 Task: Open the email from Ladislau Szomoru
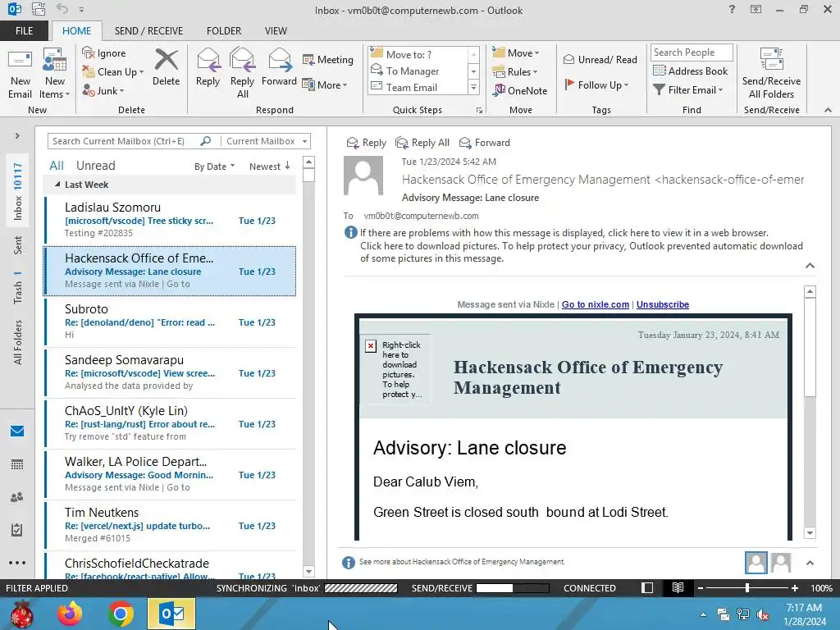[171, 220]
